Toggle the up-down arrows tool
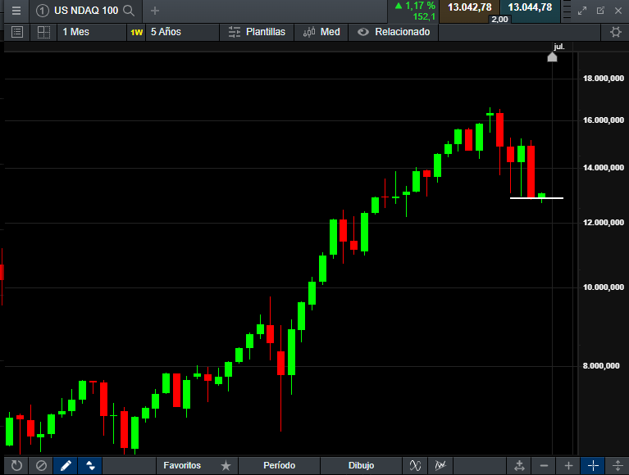The image size is (629, 475). click(x=90, y=465)
